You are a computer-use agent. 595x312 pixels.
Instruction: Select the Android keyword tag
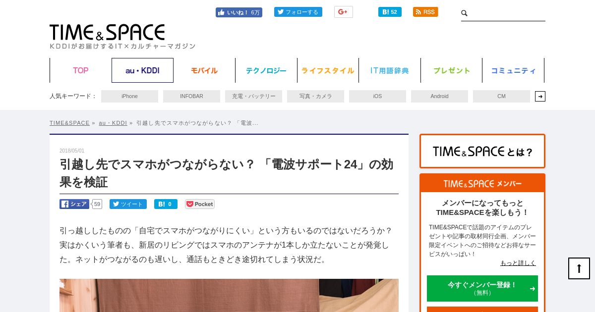439,96
